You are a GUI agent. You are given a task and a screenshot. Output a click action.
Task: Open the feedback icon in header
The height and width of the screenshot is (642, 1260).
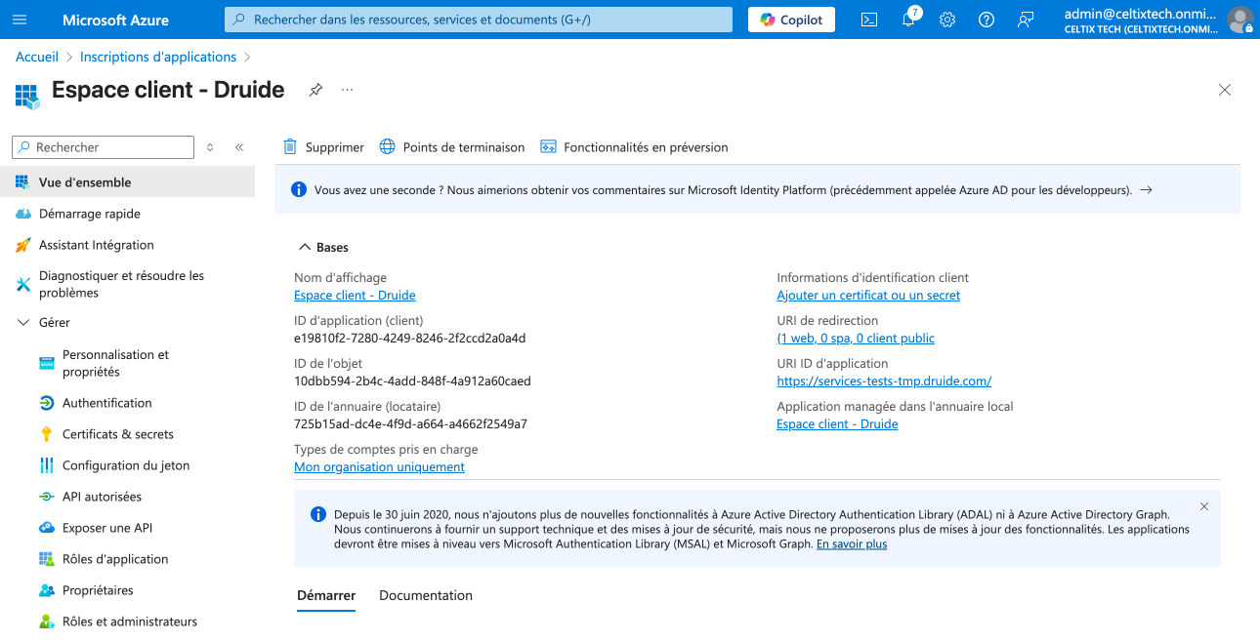1025,20
